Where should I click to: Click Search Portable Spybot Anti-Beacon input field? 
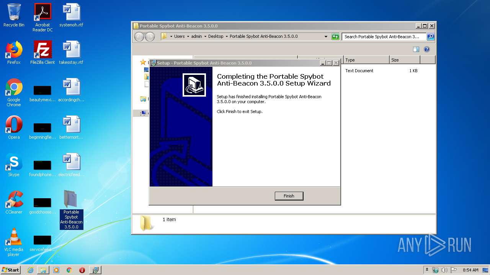pyautogui.click(x=384, y=37)
